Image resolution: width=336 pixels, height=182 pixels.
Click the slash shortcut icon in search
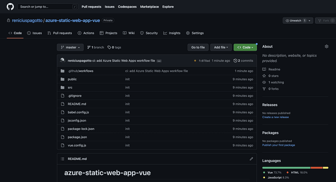pos(74,7)
